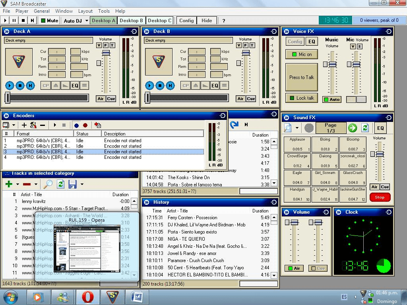Open the Player menu
This screenshot has height=305, width=407.
23,11
